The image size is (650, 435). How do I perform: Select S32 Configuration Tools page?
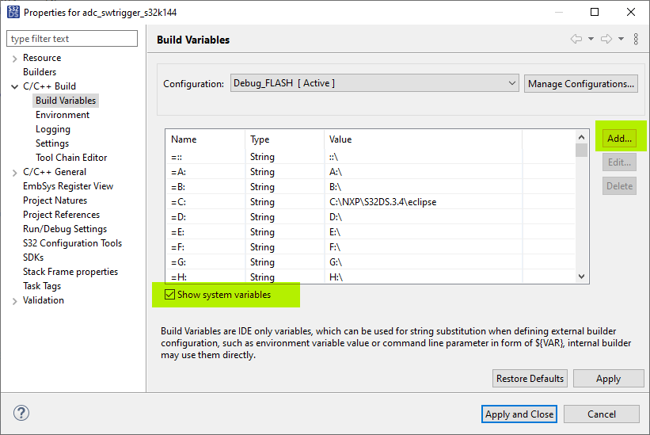coord(72,243)
